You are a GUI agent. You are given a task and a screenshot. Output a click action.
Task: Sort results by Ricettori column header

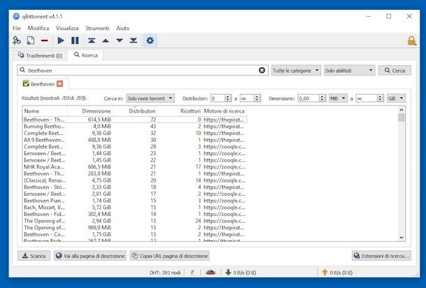(x=179, y=111)
